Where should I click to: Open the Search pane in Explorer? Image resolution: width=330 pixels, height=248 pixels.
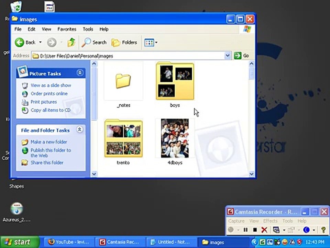tap(94, 42)
